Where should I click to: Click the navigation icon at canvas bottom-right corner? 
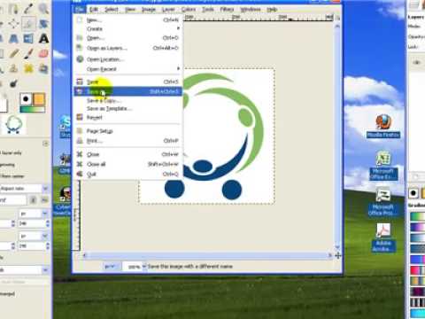(x=338, y=255)
